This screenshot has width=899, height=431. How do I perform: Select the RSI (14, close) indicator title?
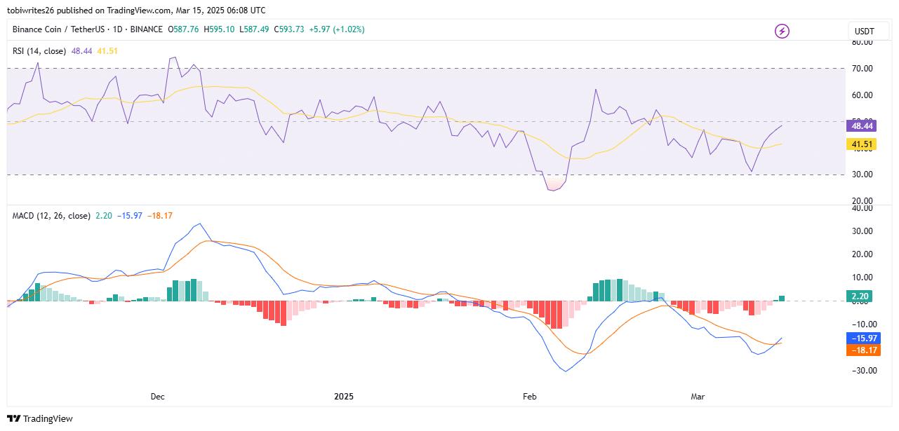pyautogui.click(x=39, y=50)
